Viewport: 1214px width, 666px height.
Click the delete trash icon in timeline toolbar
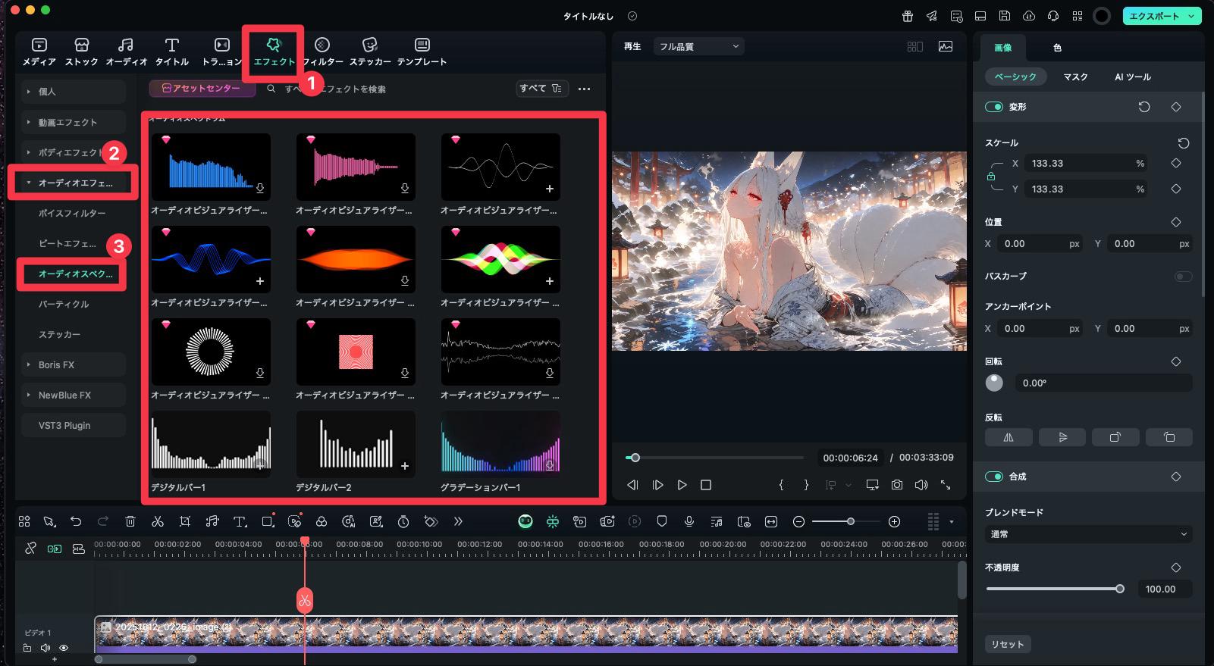click(130, 521)
